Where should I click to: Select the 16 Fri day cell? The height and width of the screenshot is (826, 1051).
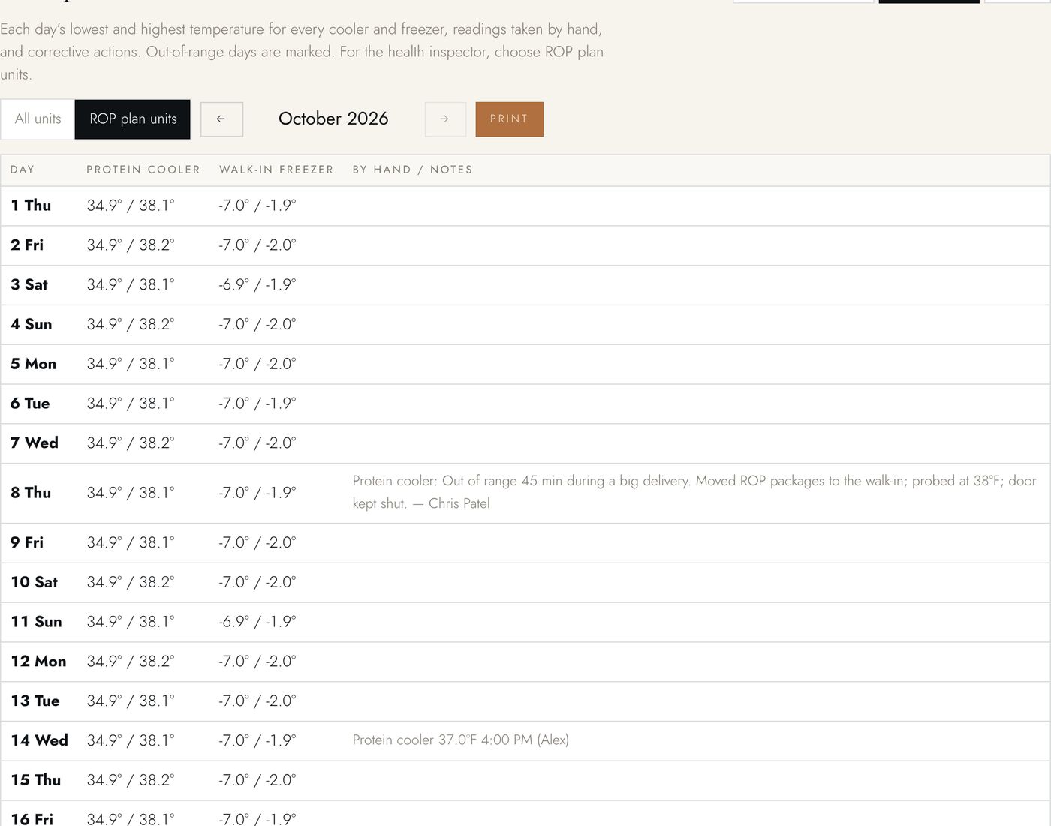coord(32,819)
